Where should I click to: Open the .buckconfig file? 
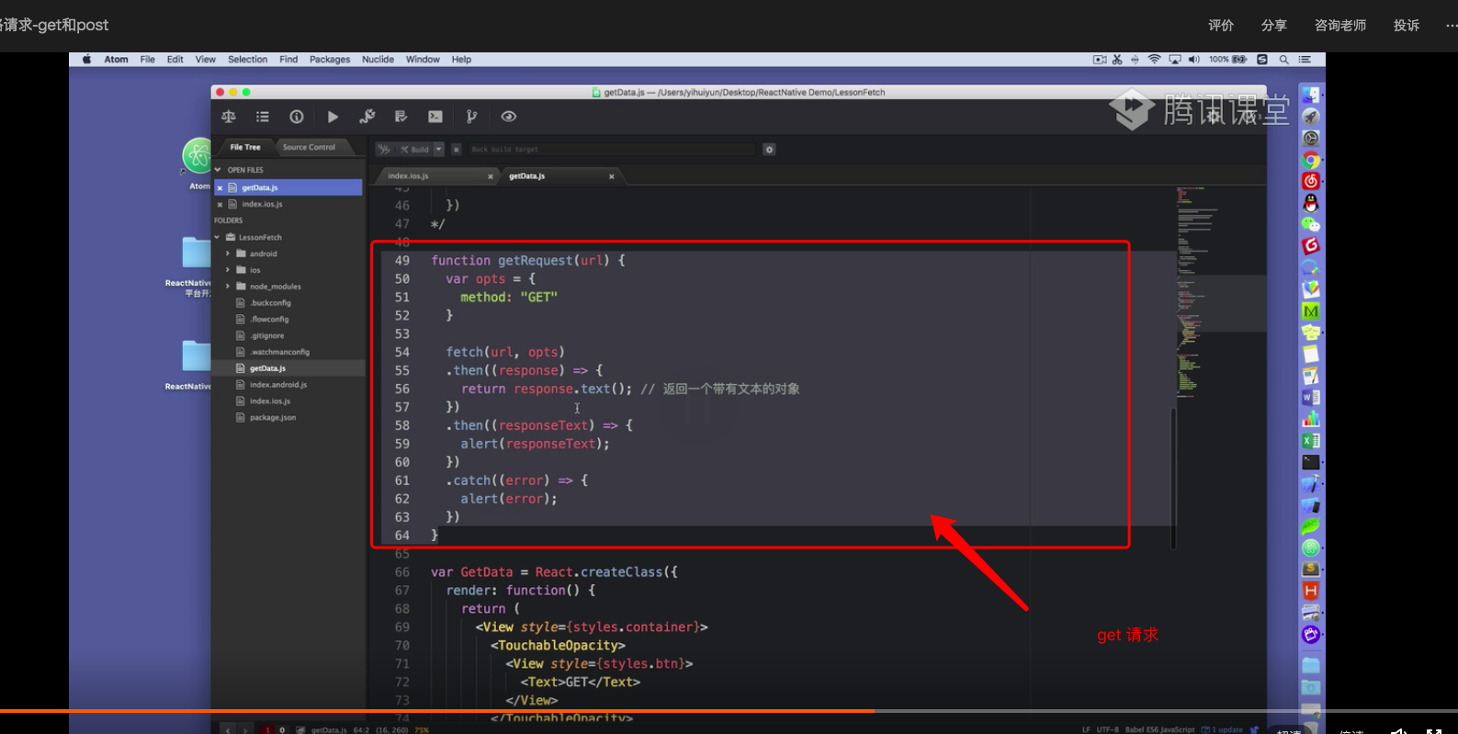[270, 303]
